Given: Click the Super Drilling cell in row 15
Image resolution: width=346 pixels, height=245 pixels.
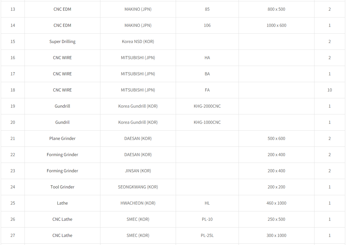Looking at the screenshot, I should pyautogui.click(x=62, y=42).
